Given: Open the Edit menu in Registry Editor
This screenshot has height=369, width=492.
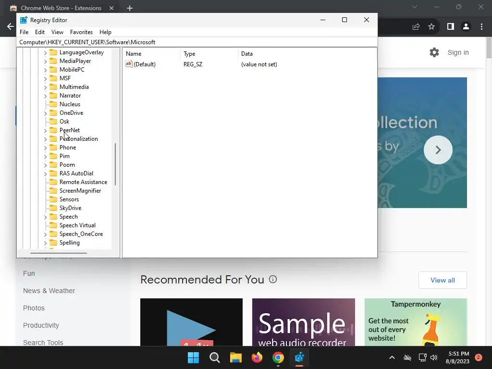Looking at the screenshot, I should tap(39, 32).
